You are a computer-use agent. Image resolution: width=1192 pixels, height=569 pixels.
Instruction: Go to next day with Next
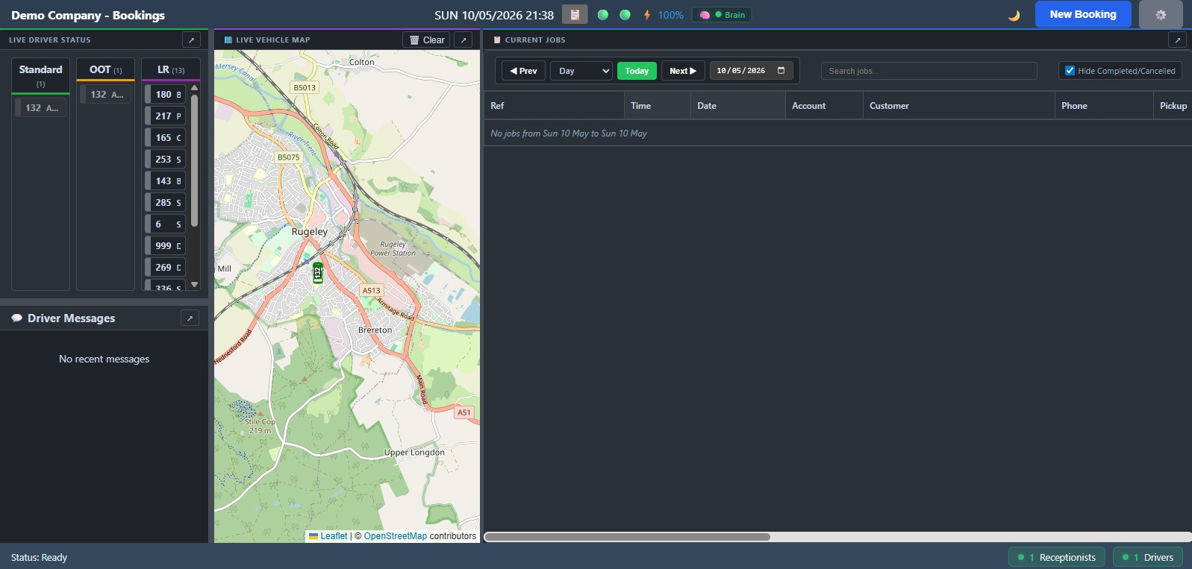click(x=683, y=70)
